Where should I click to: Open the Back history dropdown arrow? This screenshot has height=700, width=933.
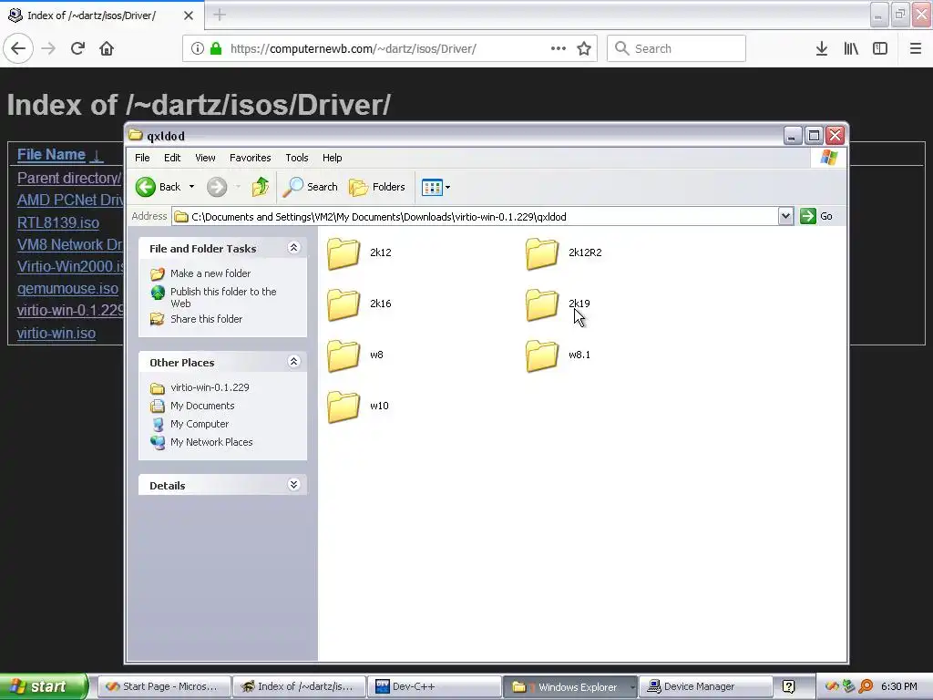pyautogui.click(x=191, y=187)
